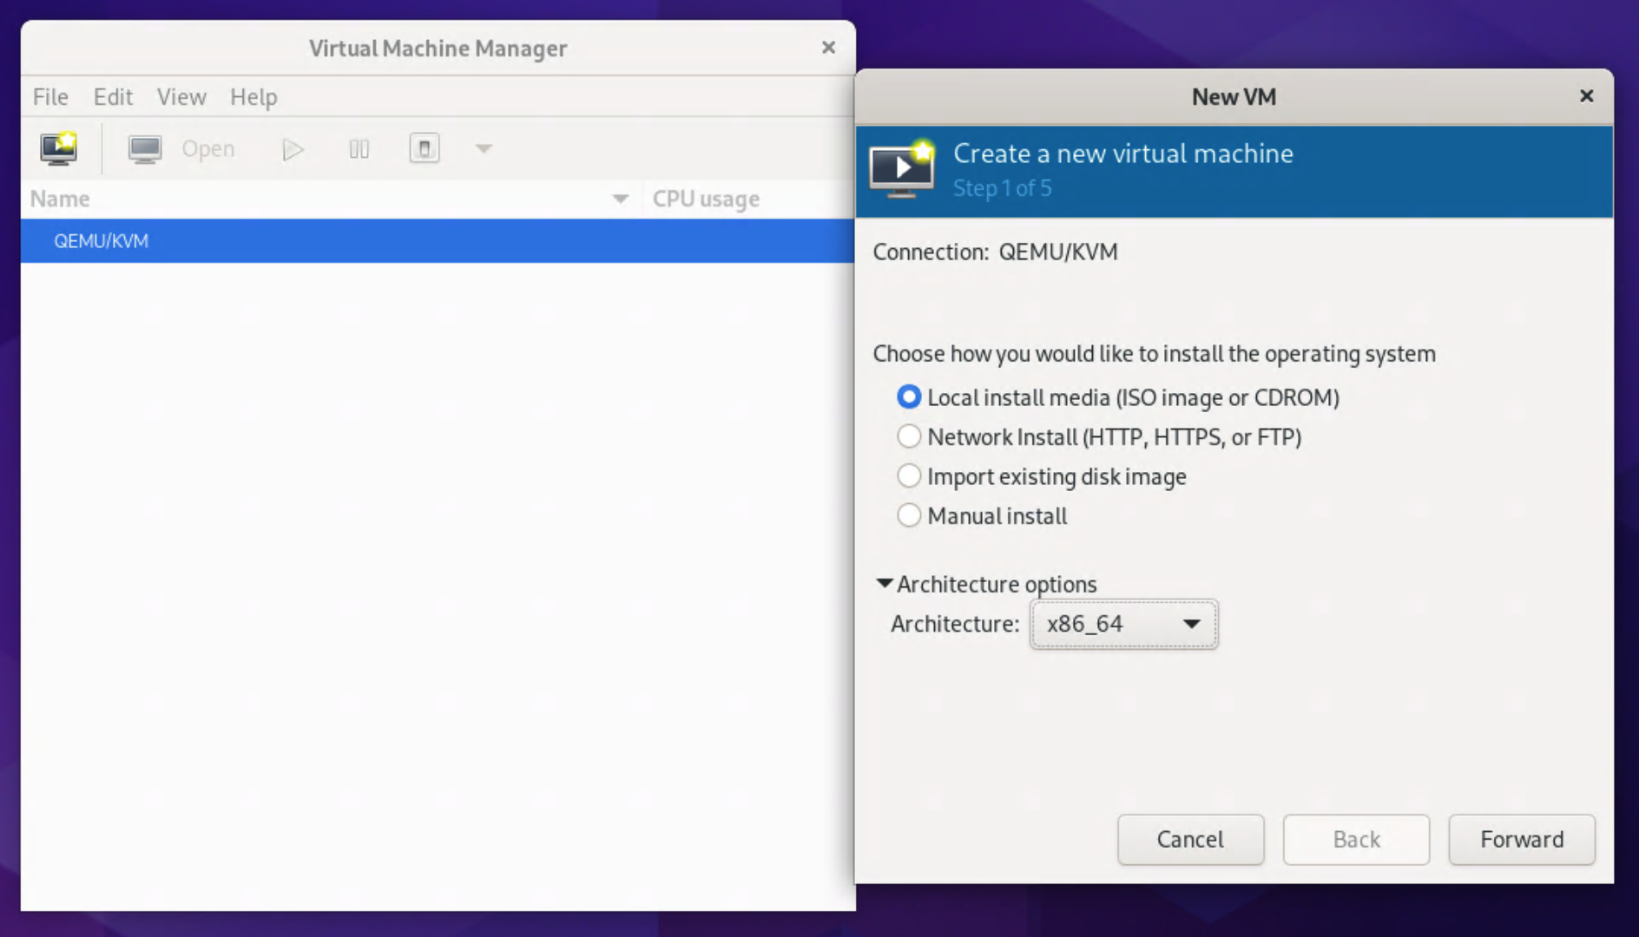The height and width of the screenshot is (937, 1639).
Task: Collapse the Architecture options expander
Action: coord(885,584)
